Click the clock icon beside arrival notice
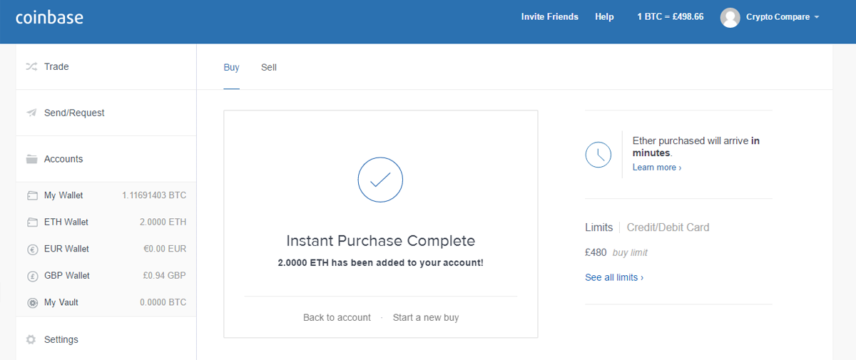Viewport: 856px width, 360px height. pos(598,155)
